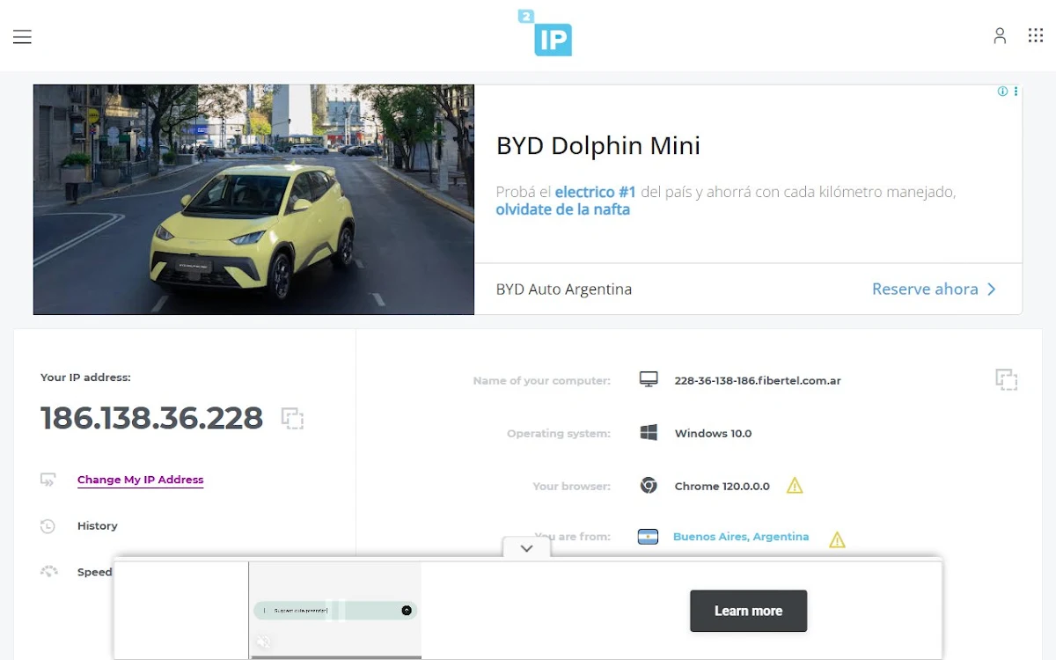Click the 'Your IP address:' label
The height and width of the screenshot is (660, 1056).
[85, 377]
